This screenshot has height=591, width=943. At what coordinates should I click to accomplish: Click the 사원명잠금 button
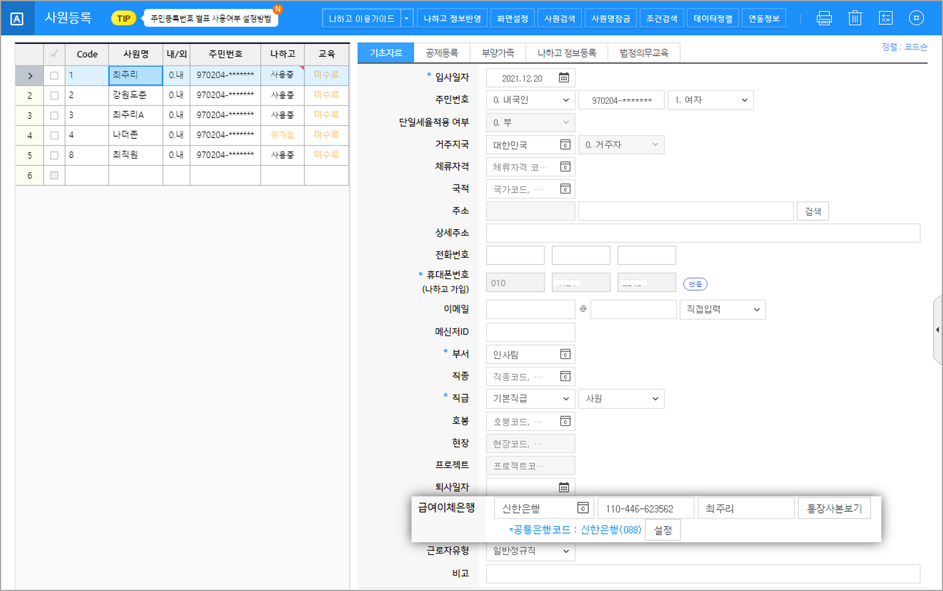click(x=611, y=18)
